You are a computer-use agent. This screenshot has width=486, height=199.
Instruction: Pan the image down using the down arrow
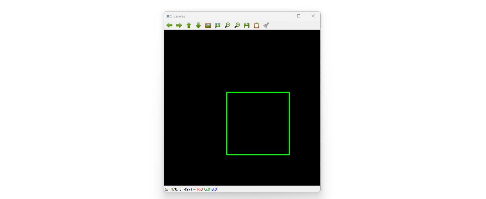coord(198,25)
